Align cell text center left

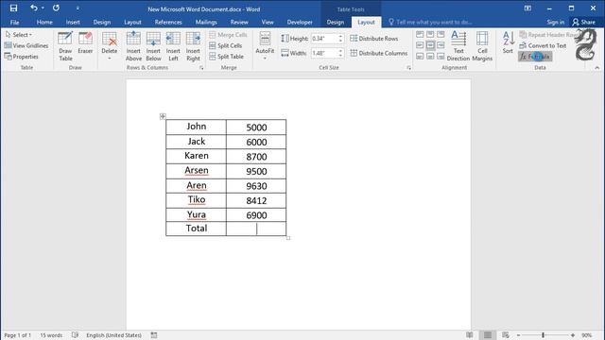[x=420, y=45]
